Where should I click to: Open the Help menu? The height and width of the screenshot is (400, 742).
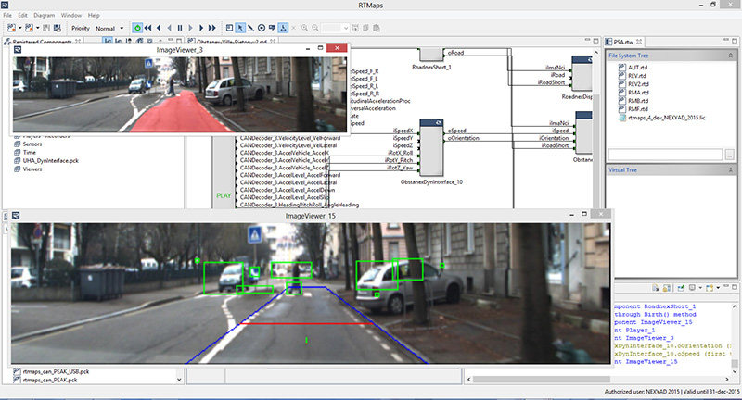click(94, 15)
